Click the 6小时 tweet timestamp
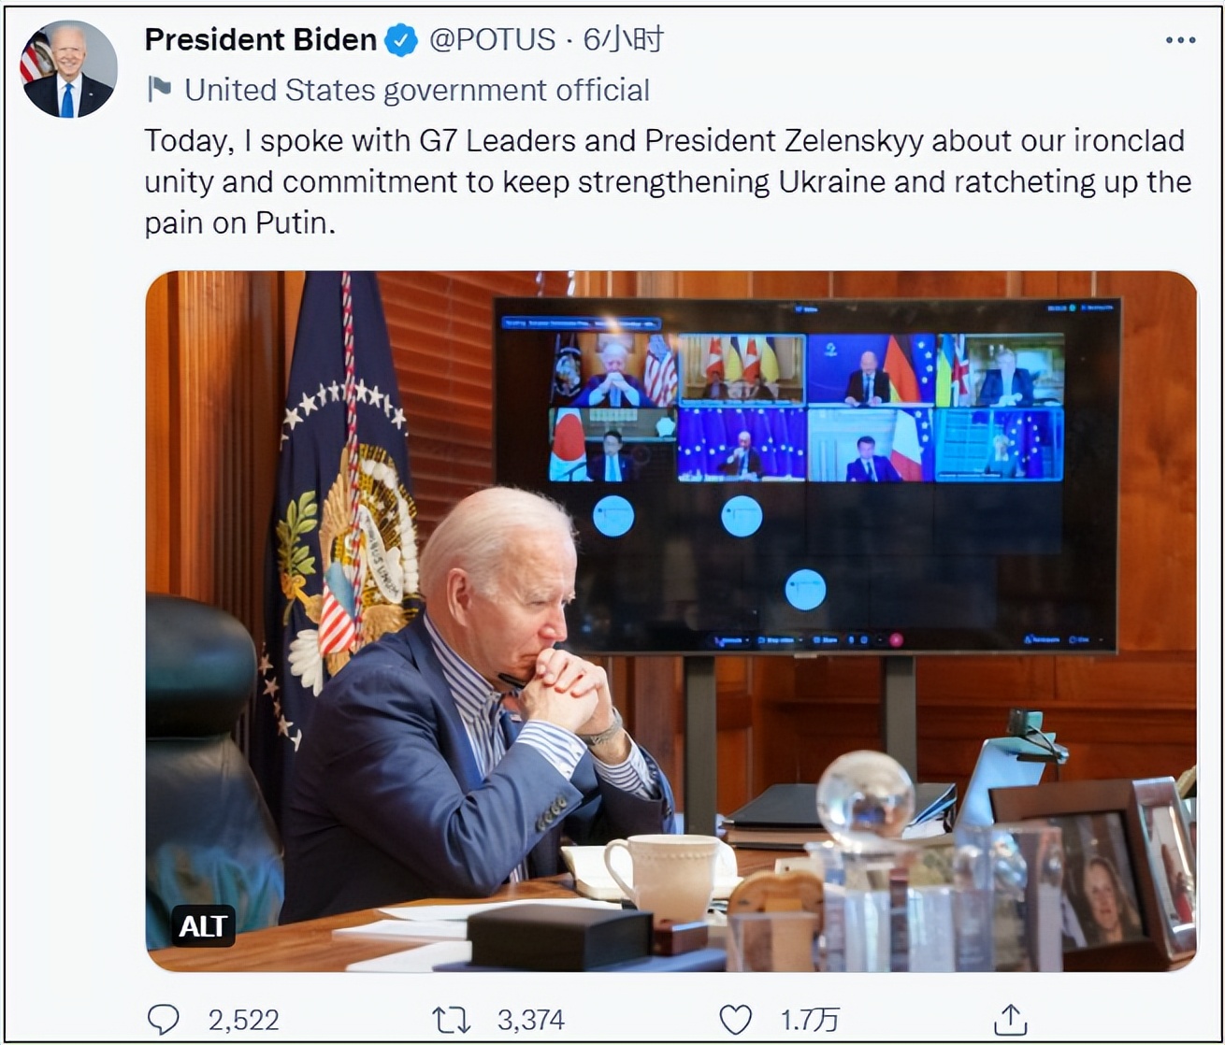 (x=623, y=40)
